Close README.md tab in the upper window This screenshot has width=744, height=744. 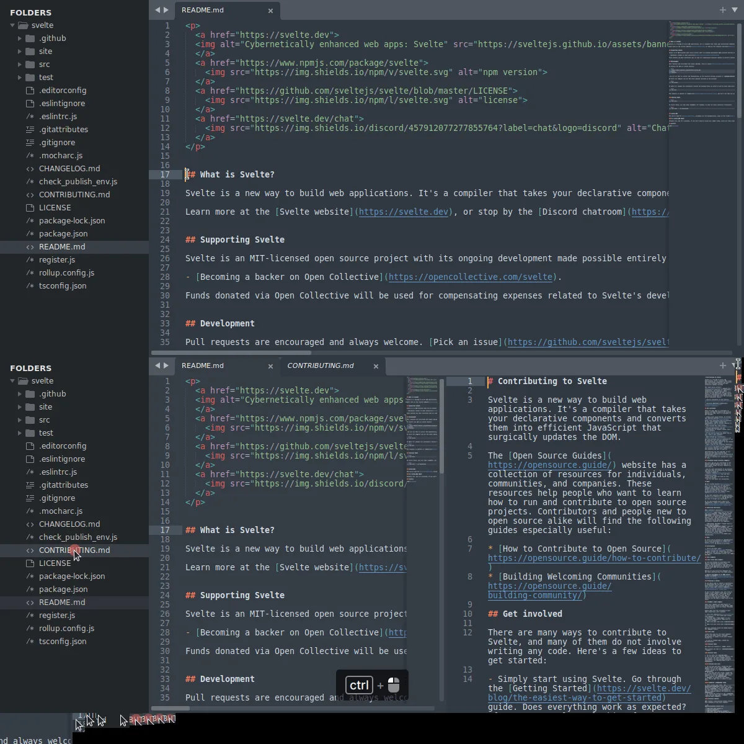tap(270, 11)
